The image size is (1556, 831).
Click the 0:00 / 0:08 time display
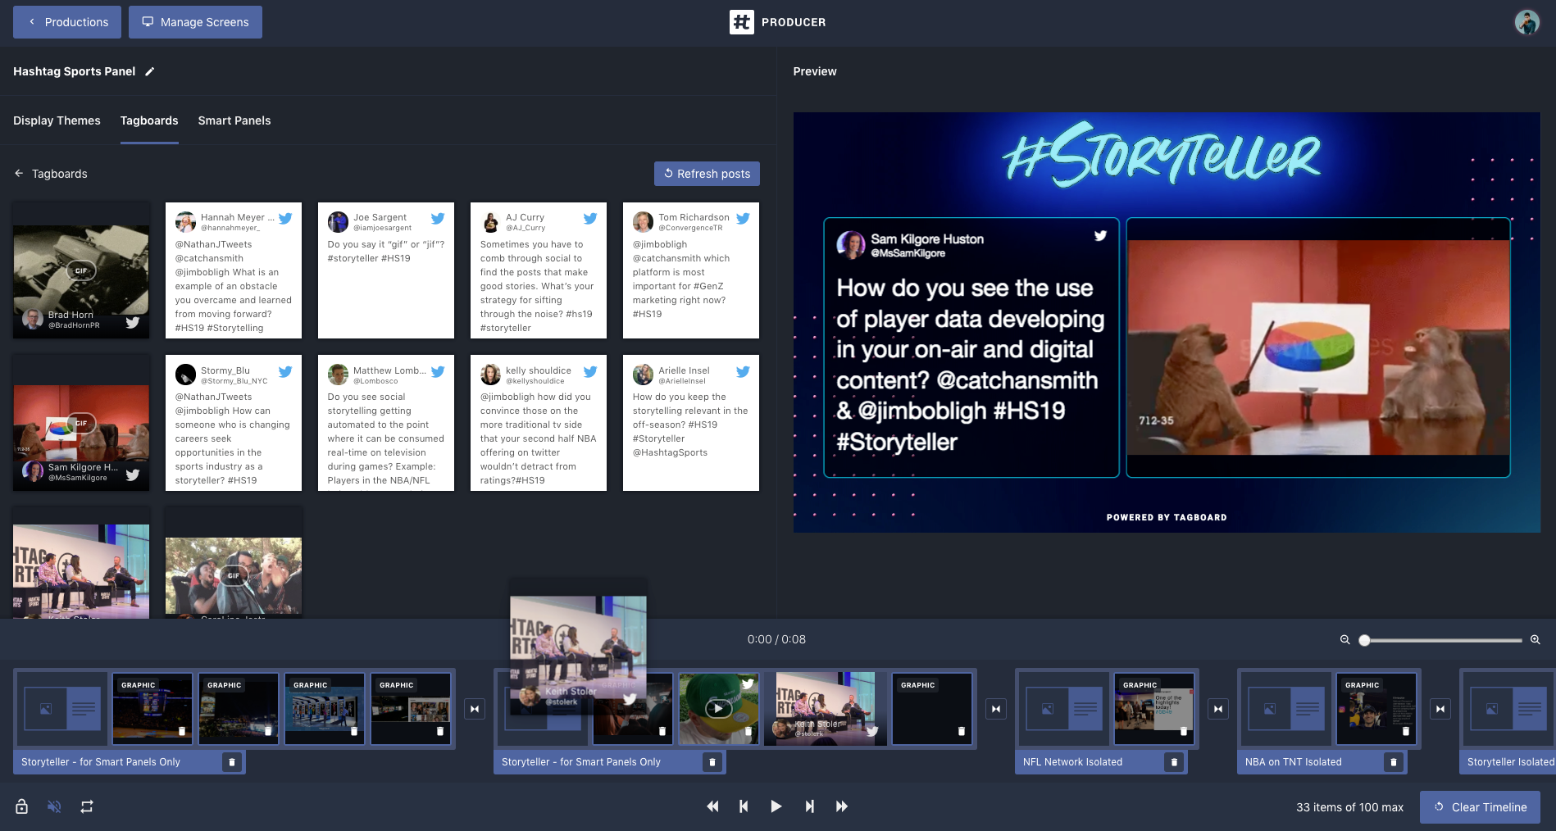click(x=776, y=639)
